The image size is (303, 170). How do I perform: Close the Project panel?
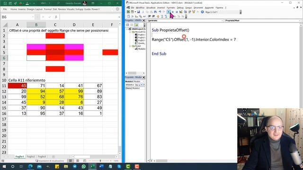point(143,20)
